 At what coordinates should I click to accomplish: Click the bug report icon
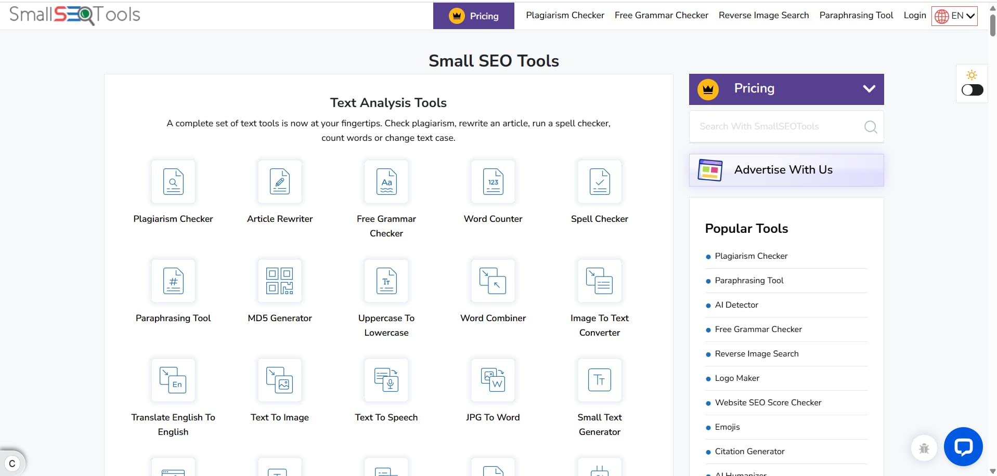pos(924,448)
